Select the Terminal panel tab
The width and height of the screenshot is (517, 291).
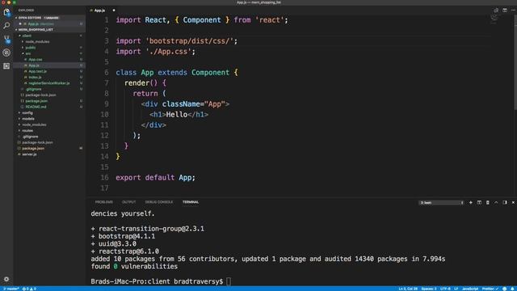pos(191,202)
